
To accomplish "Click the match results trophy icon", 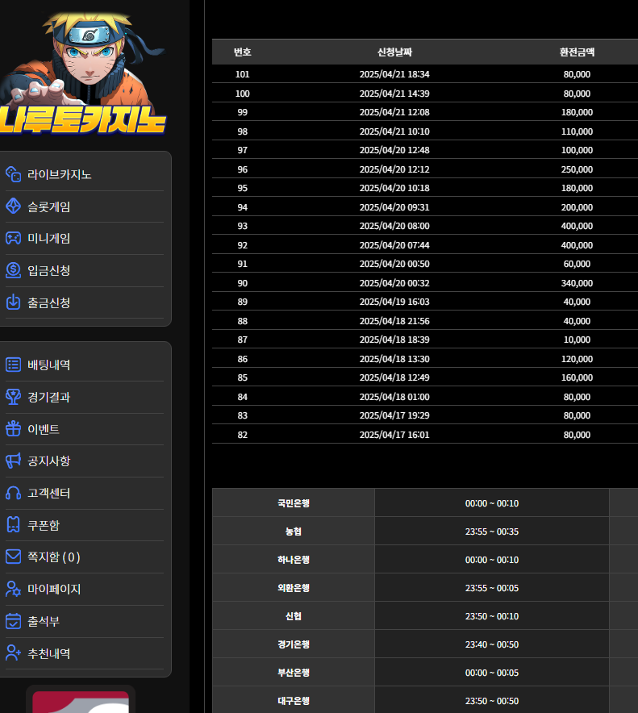I will click(x=13, y=397).
